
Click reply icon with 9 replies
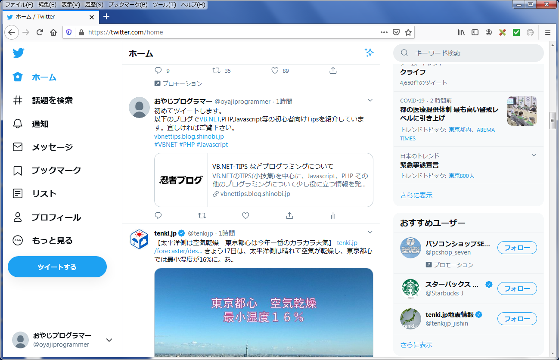(158, 71)
